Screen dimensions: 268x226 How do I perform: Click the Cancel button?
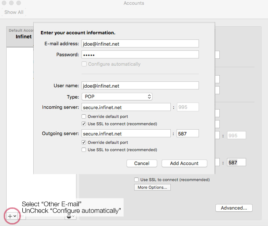tap(142, 163)
